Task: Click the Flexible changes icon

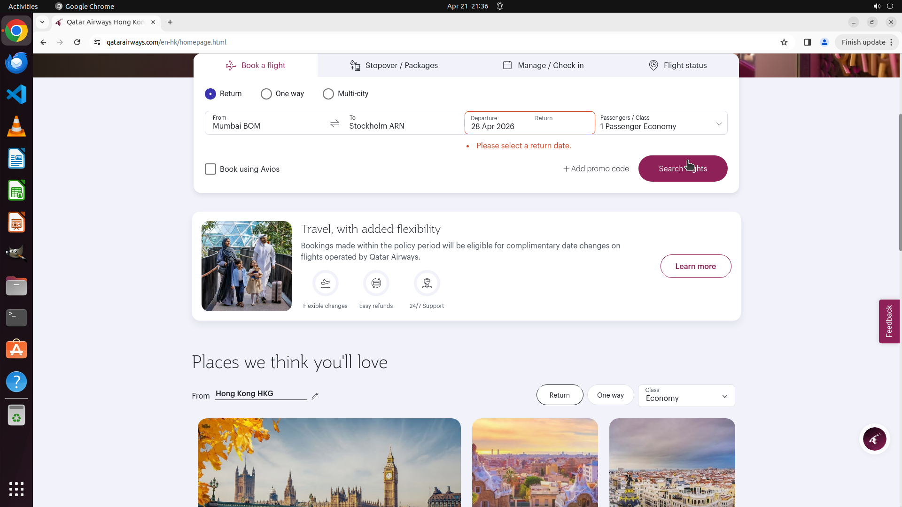Action: point(325,283)
